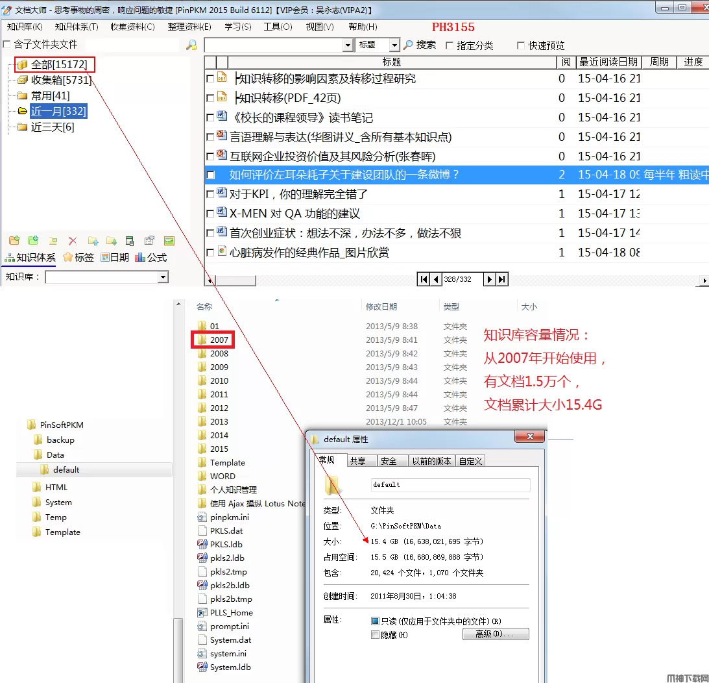Screen dimensions: 709x683
Task: Check the box for 《校长的课程领导》读书笔记
Action: 210,118
